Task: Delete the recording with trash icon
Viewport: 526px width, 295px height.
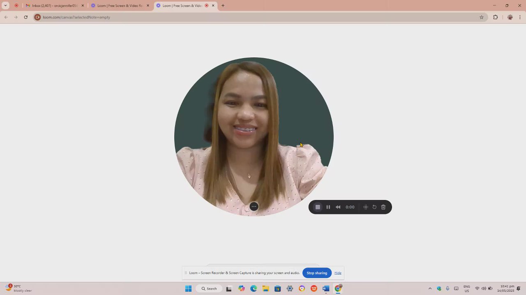Action: point(383,207)
